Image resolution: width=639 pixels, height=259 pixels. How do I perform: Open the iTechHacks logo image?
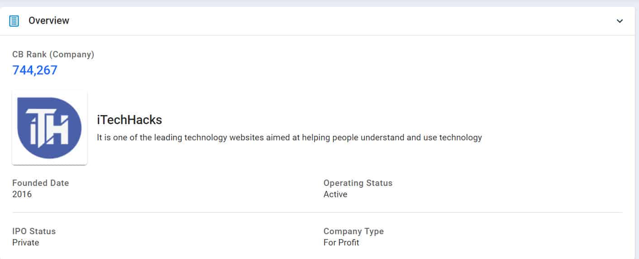coord(49,128)
